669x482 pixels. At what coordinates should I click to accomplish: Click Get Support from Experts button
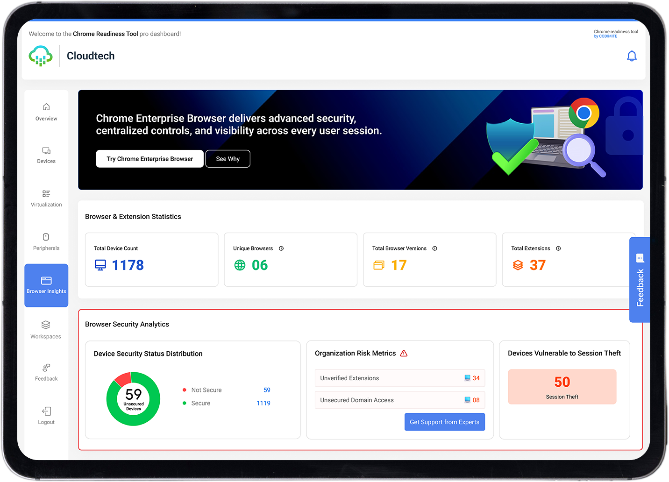[x=445, y=422]
